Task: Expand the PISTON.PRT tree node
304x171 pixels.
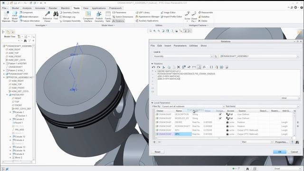Action: pos(7,95)
